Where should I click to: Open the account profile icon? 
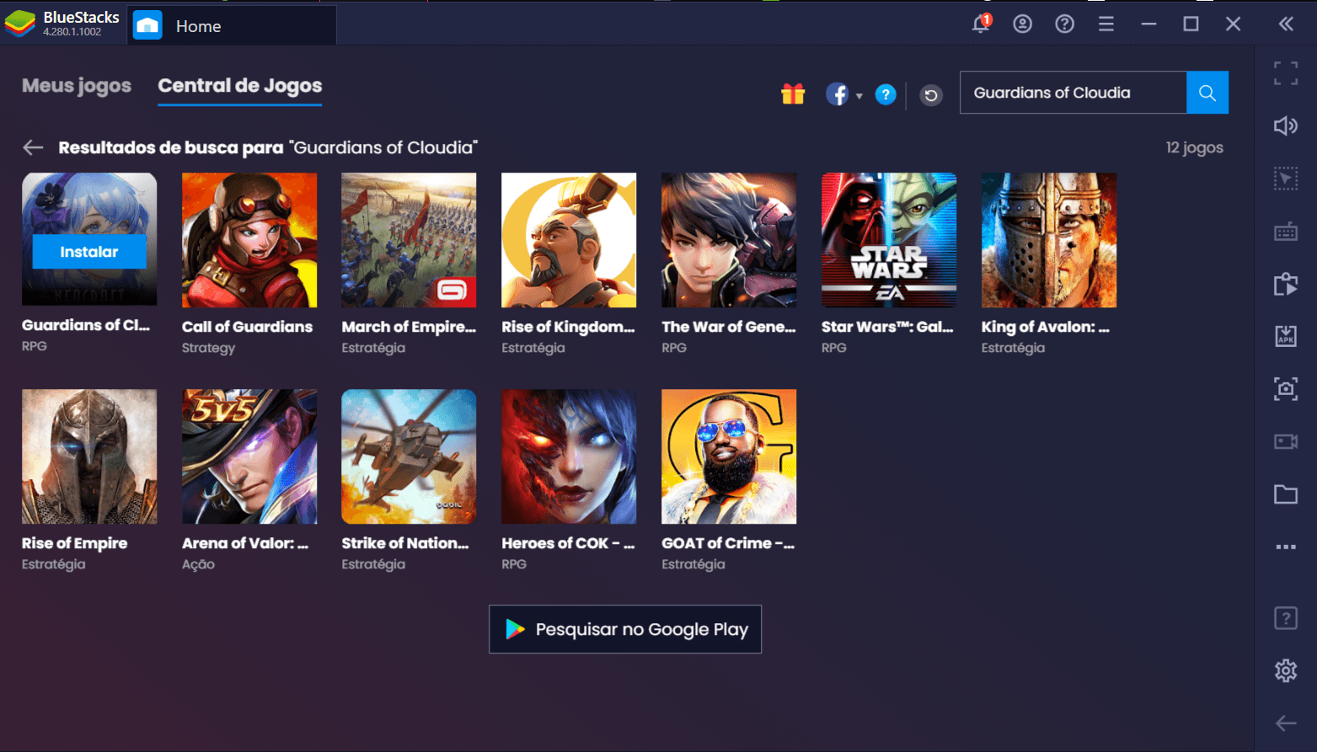pyautogui.click(x=1023, y=24)
